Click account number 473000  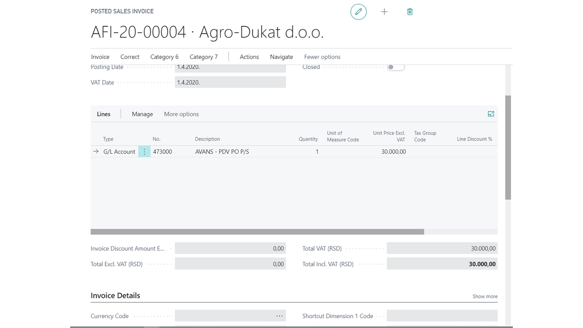[163, 152]
